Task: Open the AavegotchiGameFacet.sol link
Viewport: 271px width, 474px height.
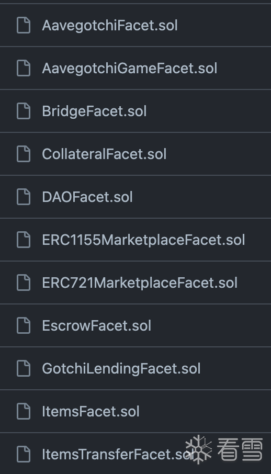Action: pyautogui.click(x=129, y=69)
